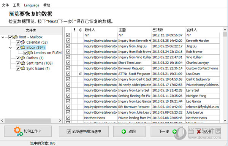Select Sent Items (108) folder label

(x=40, y=63)
